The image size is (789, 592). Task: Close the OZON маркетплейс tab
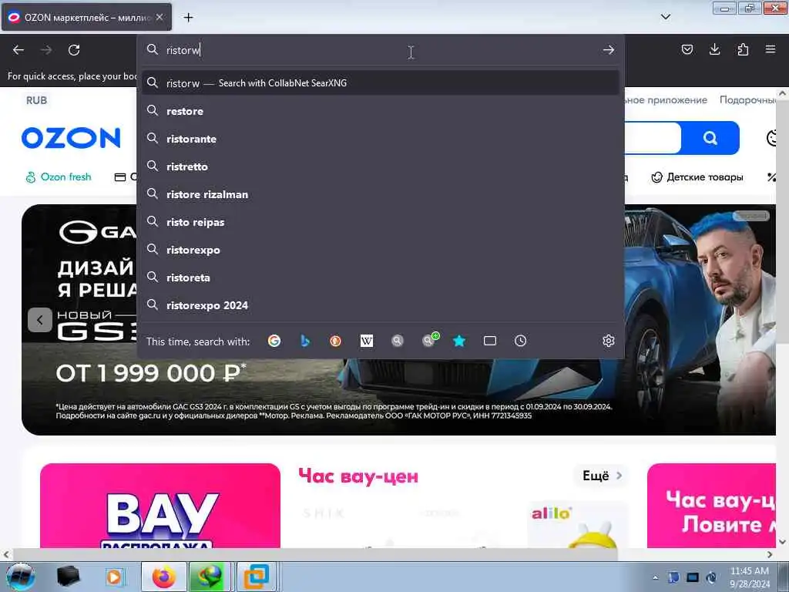click(159, 17)
